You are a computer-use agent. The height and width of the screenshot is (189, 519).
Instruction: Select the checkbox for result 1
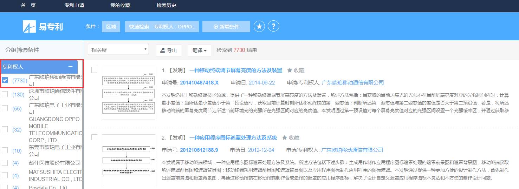(94, 70)
